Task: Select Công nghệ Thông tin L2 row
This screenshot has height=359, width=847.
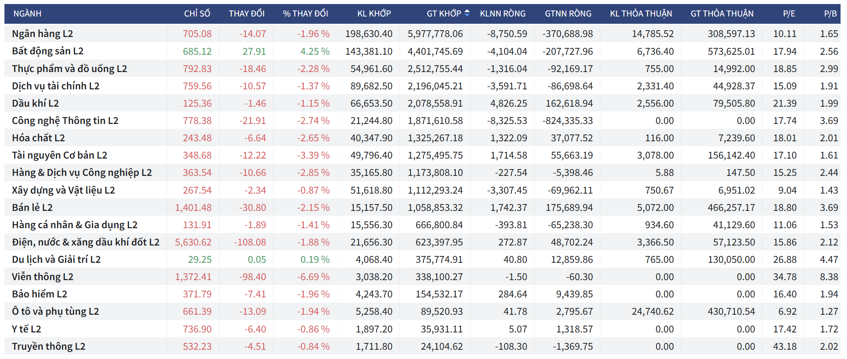Action: point(65,121)
